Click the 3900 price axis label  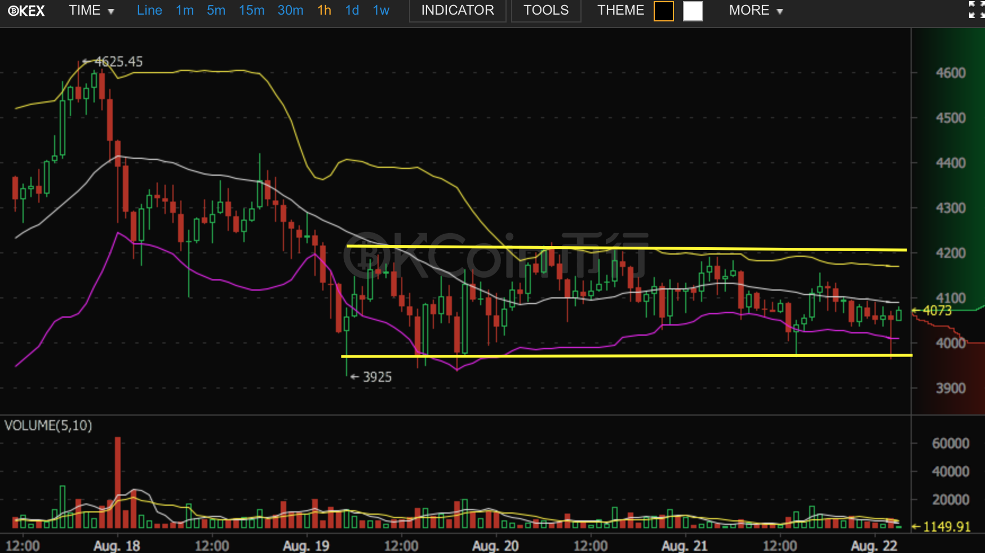(951, 388)
